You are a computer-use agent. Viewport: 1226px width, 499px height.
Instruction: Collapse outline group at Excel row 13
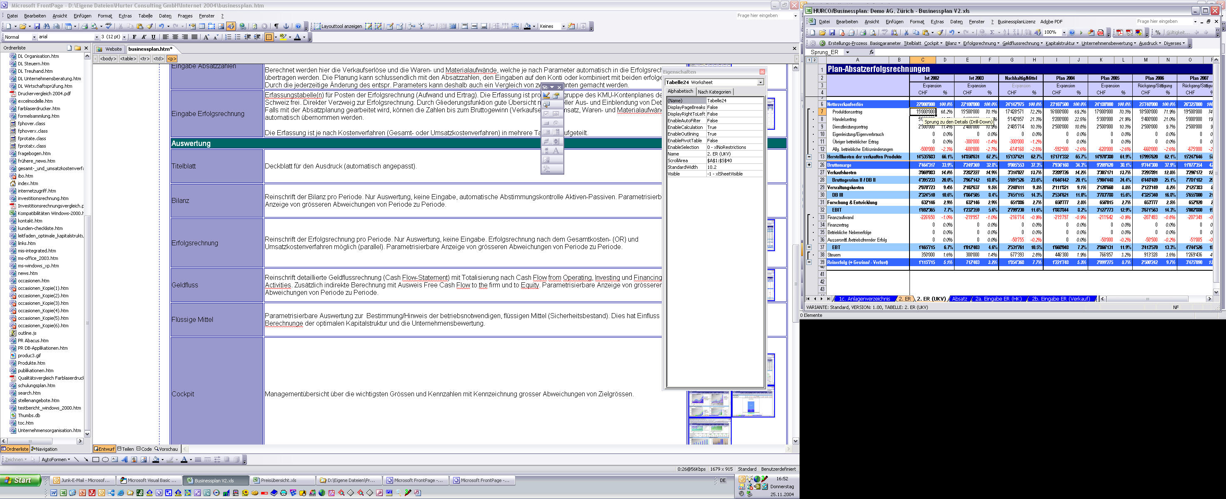click(x=809, y=157)
